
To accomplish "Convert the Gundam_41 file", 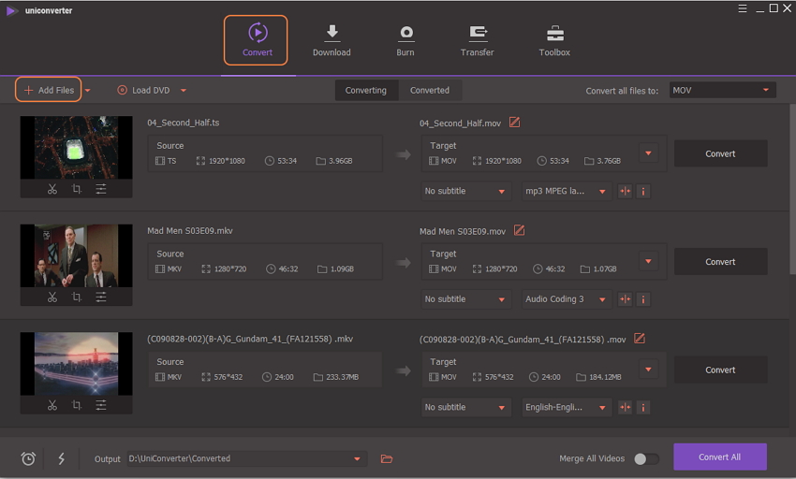I will [x=720, y=370].
